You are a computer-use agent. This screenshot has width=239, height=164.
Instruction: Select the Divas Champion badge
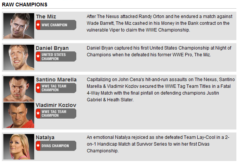click(56, 146)
